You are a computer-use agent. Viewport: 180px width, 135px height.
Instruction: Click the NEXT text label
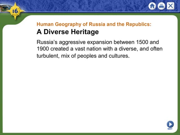[x=170, y=129]
